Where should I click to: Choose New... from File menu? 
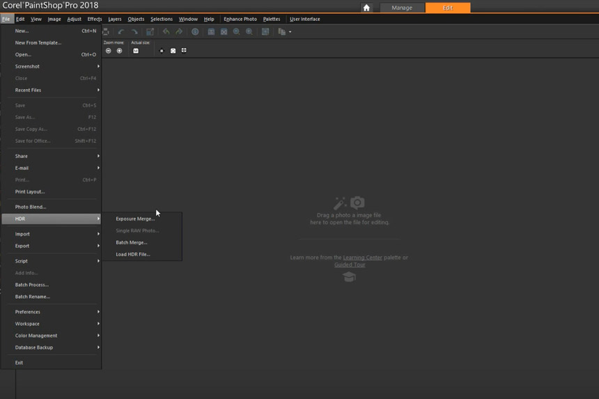51,31
